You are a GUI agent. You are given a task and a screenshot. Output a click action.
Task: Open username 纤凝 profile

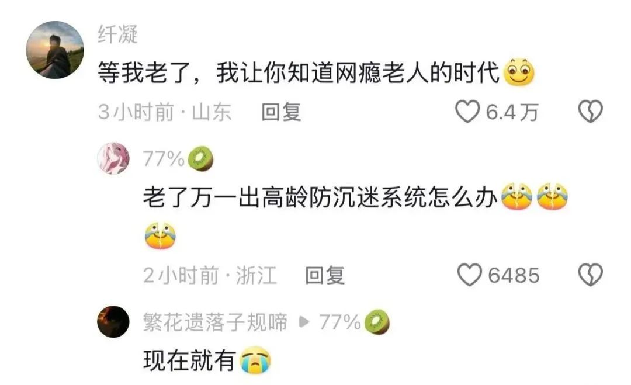point(118,34)
